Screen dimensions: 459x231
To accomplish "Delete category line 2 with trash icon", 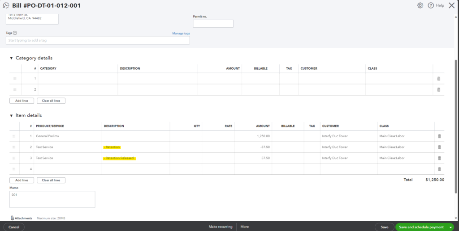I will click(x=439, y=89).
